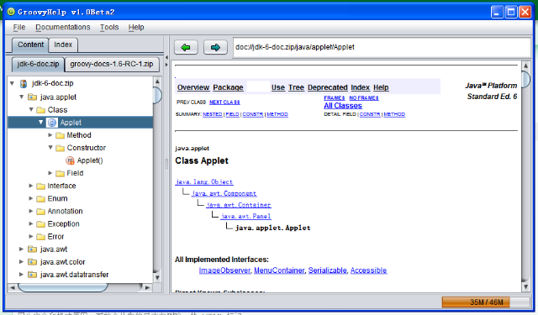Open the java.awt.Panel link
Viewport: 538px width, 315px height.
246,216
